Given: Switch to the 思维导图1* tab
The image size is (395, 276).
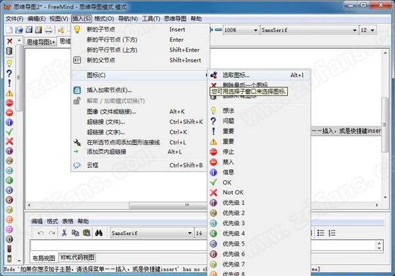Looking at the screenshot, I should coord(41,42).
